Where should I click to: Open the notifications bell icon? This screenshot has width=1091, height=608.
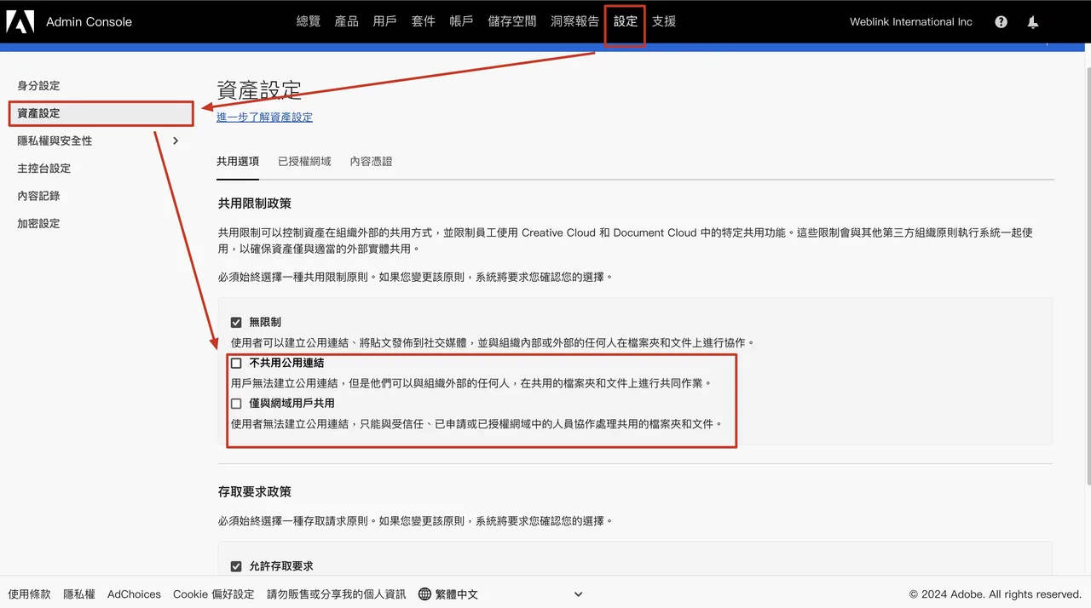[x=1033, y=22]
